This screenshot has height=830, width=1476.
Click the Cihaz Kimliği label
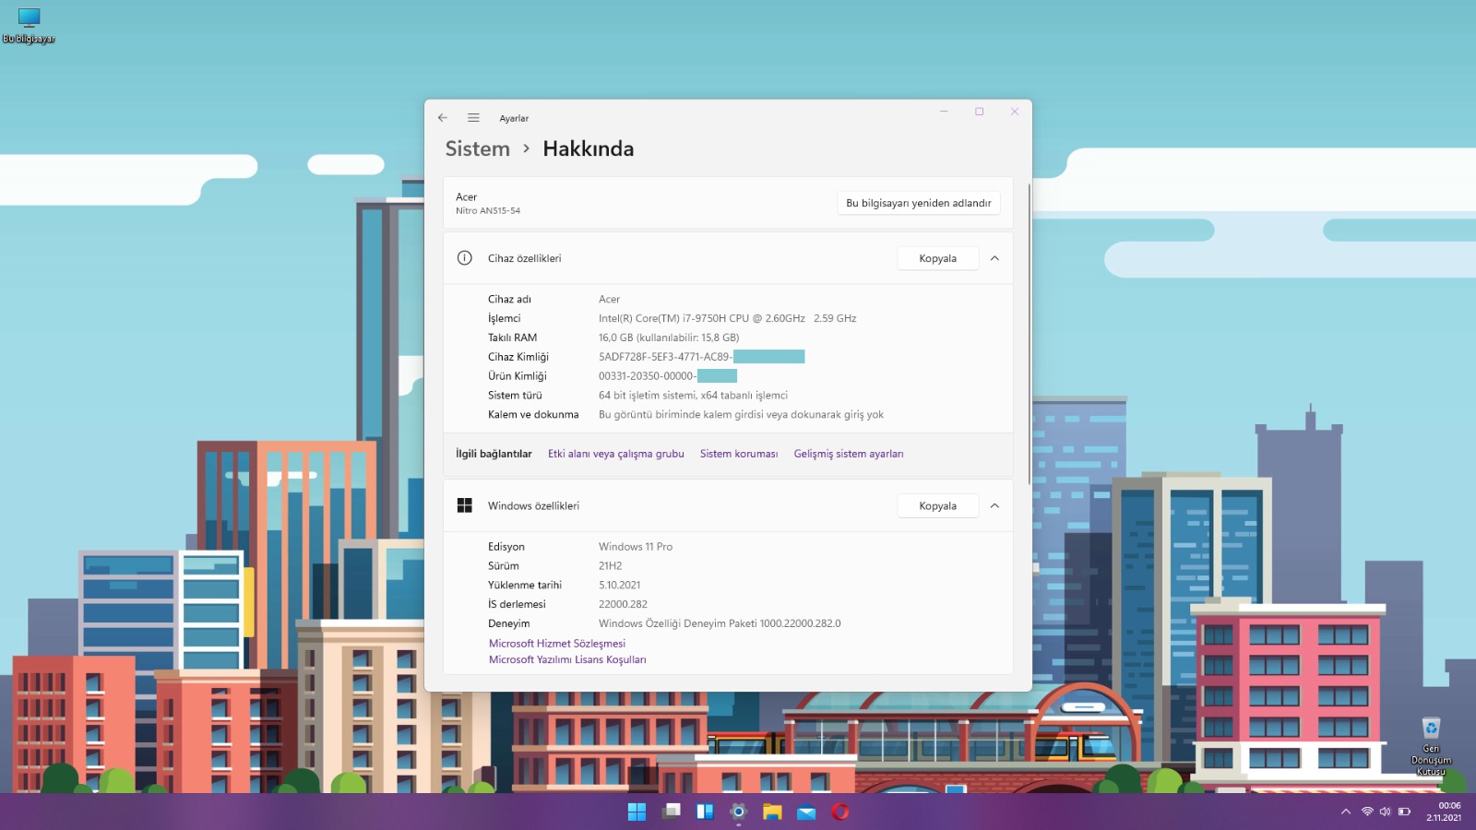(x=518, y=357)
